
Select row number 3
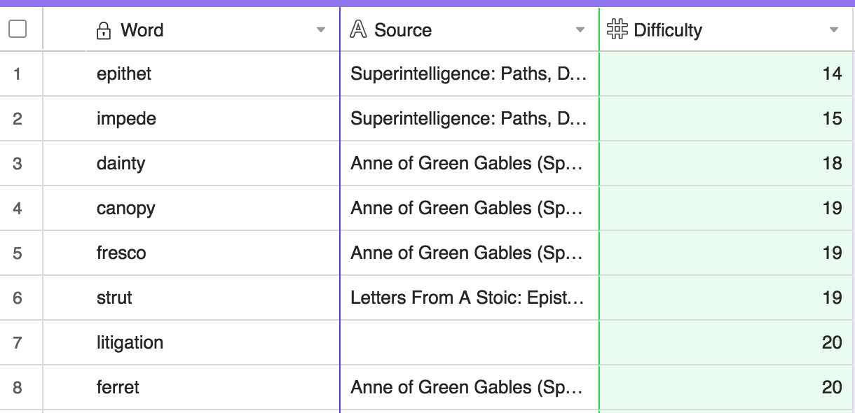[x=18, y=163]
